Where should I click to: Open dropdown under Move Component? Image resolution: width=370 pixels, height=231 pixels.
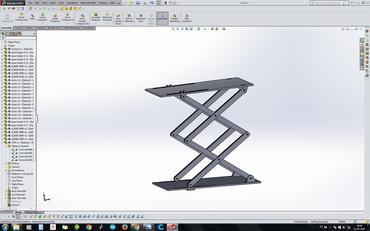click(68, 23)
